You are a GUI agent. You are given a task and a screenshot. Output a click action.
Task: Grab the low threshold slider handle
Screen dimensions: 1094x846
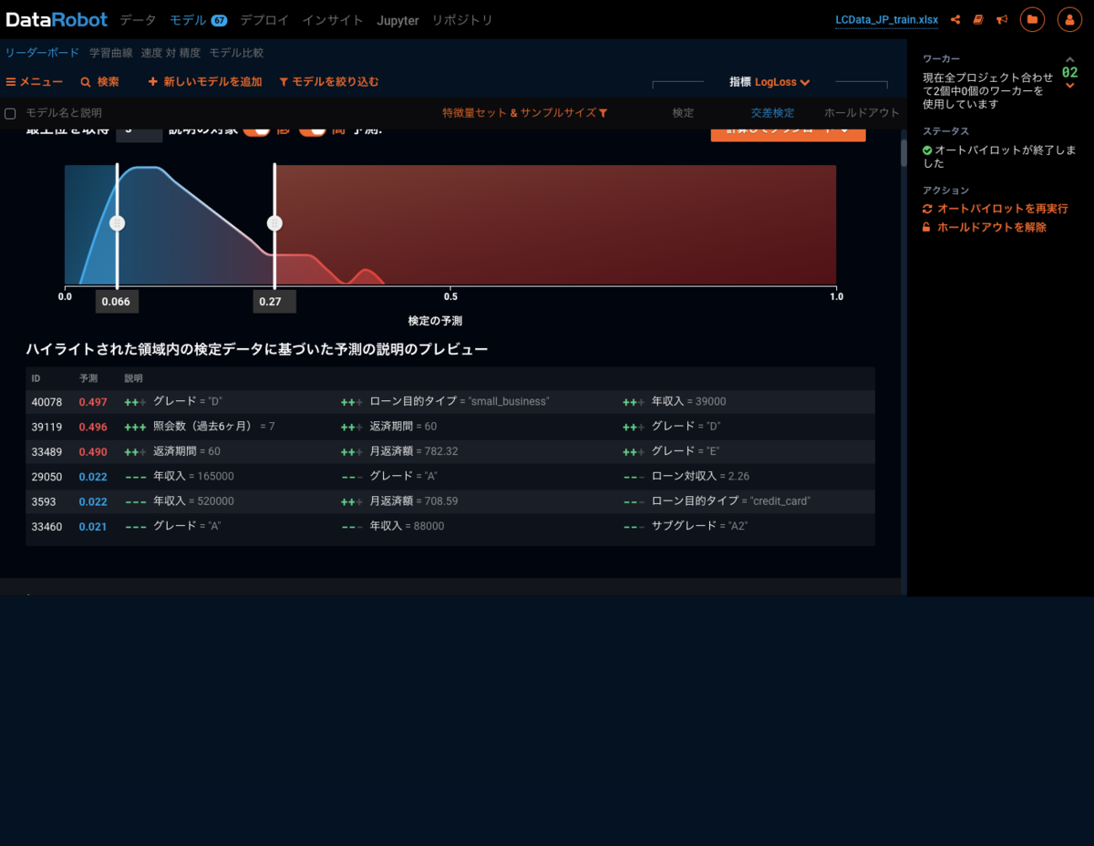tap(117, 223)
